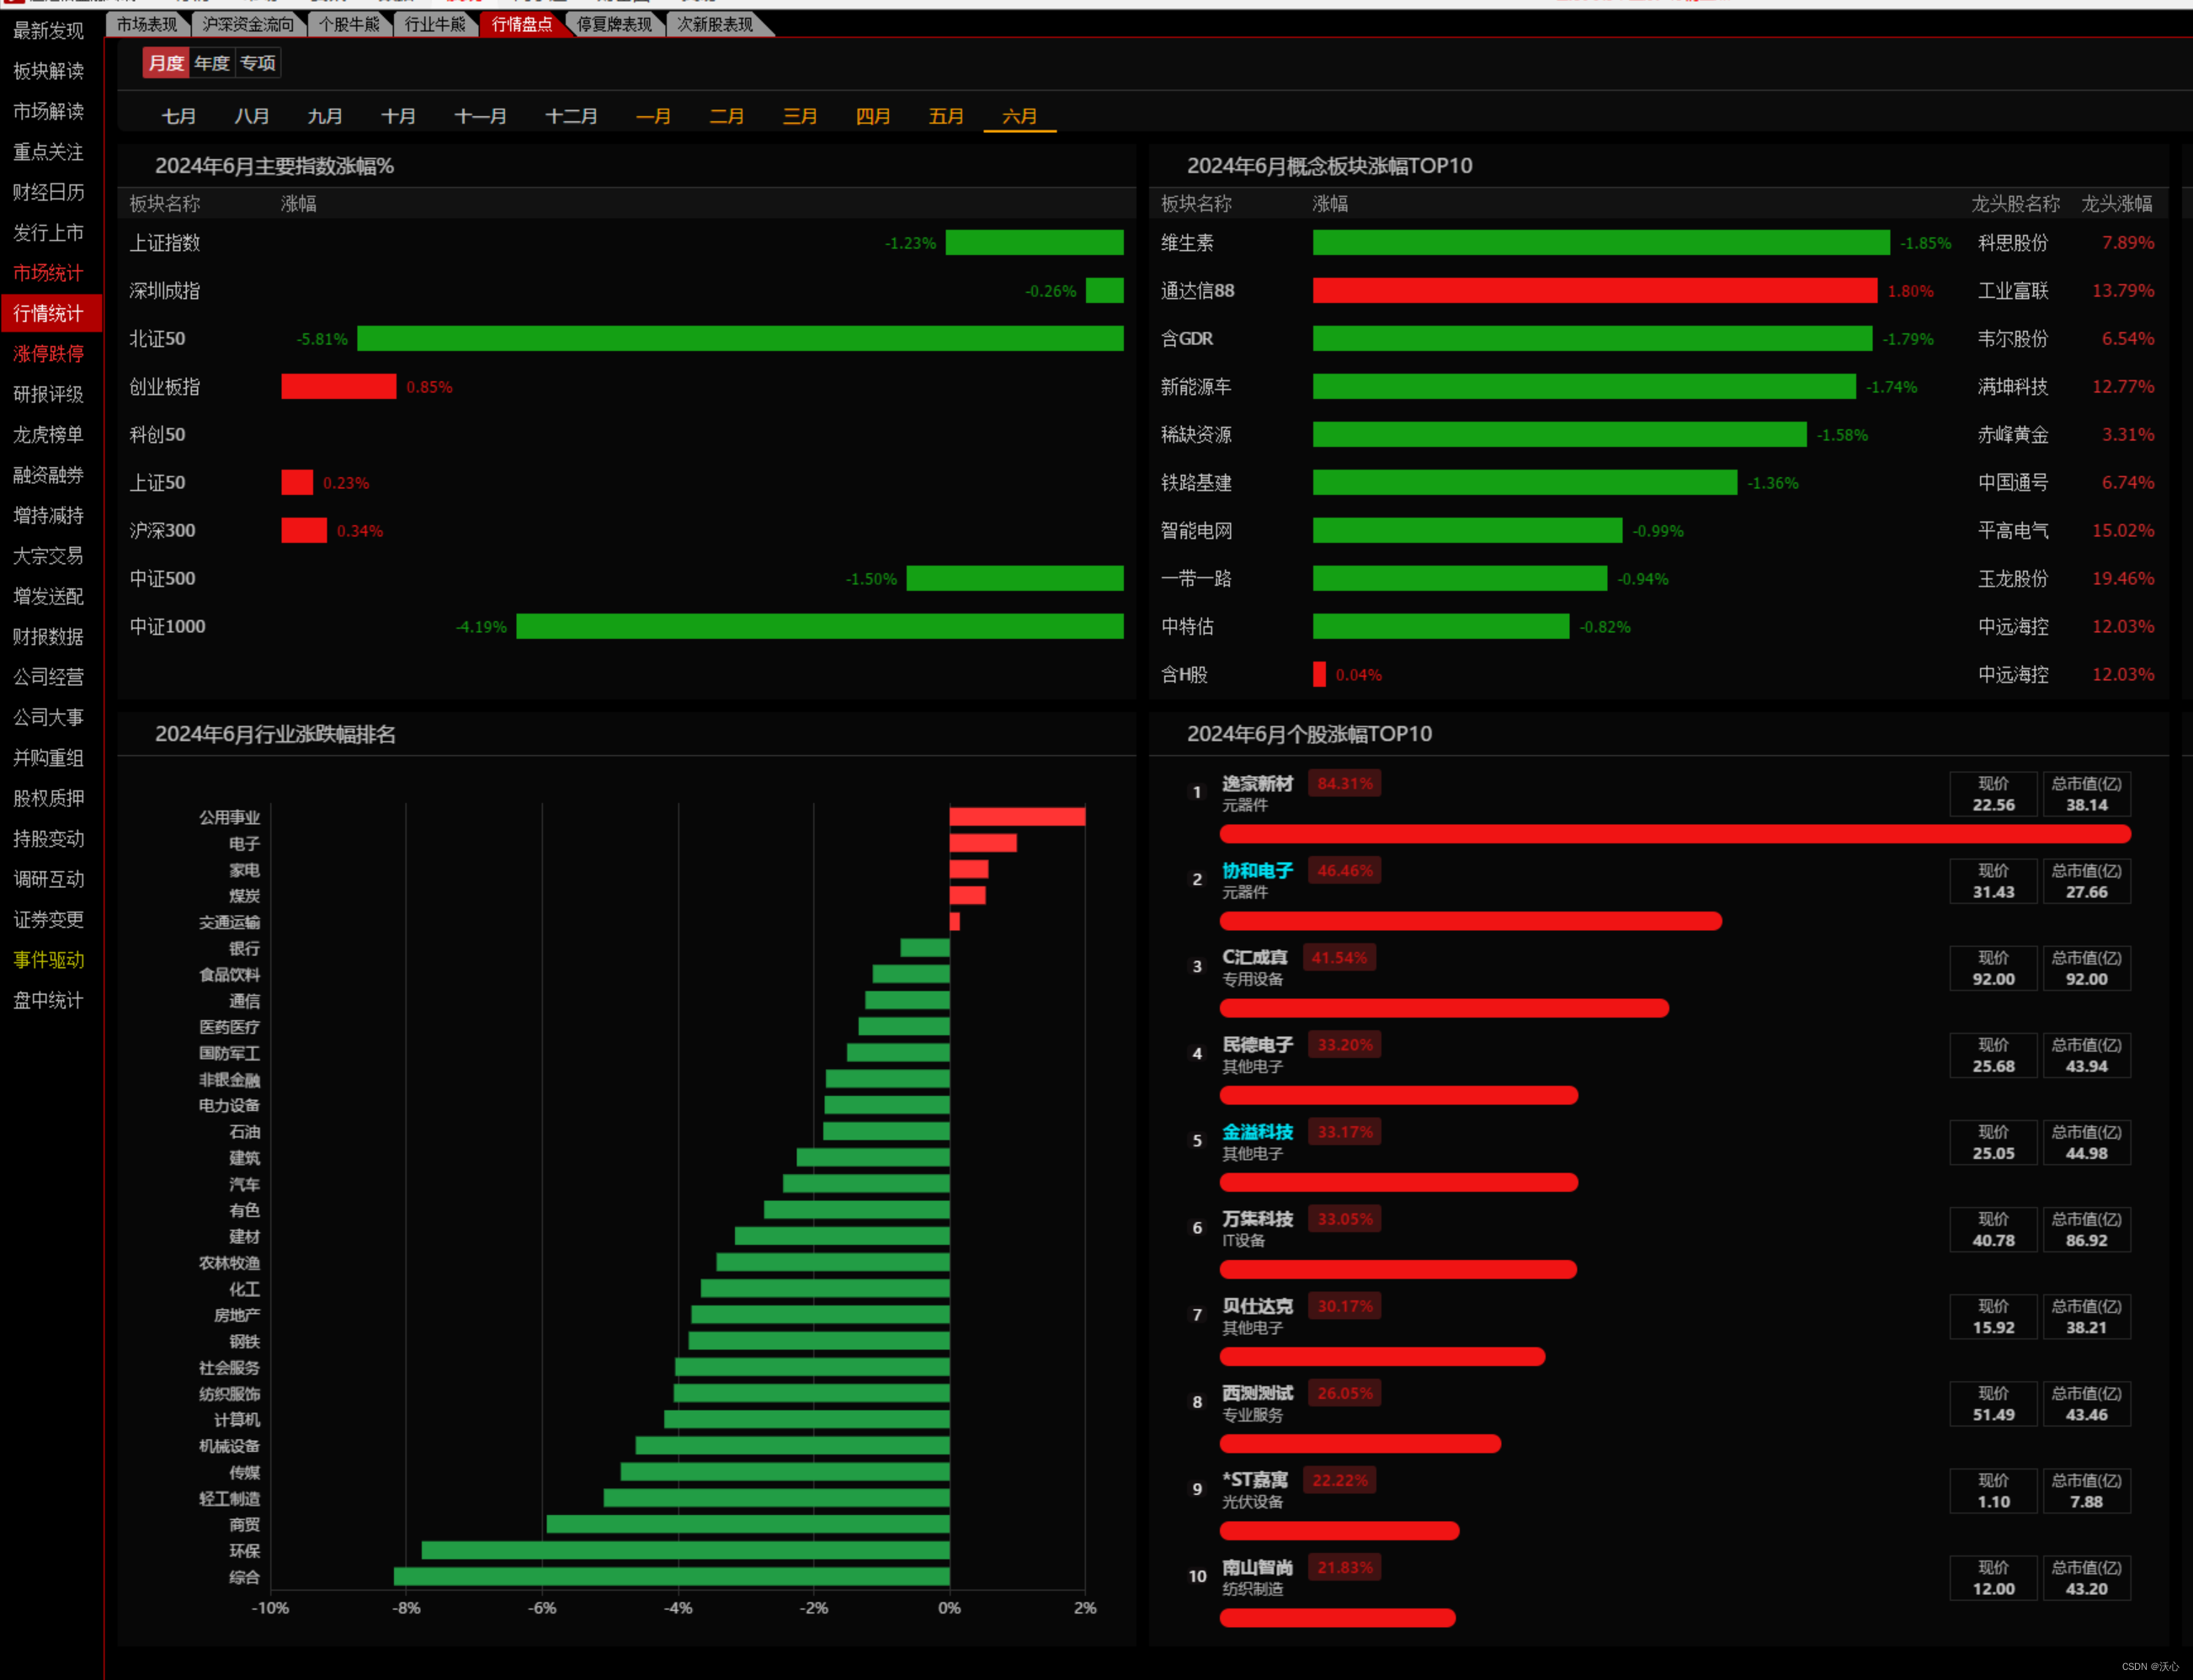Open the 次新股表现 tab

pos(715,24)
